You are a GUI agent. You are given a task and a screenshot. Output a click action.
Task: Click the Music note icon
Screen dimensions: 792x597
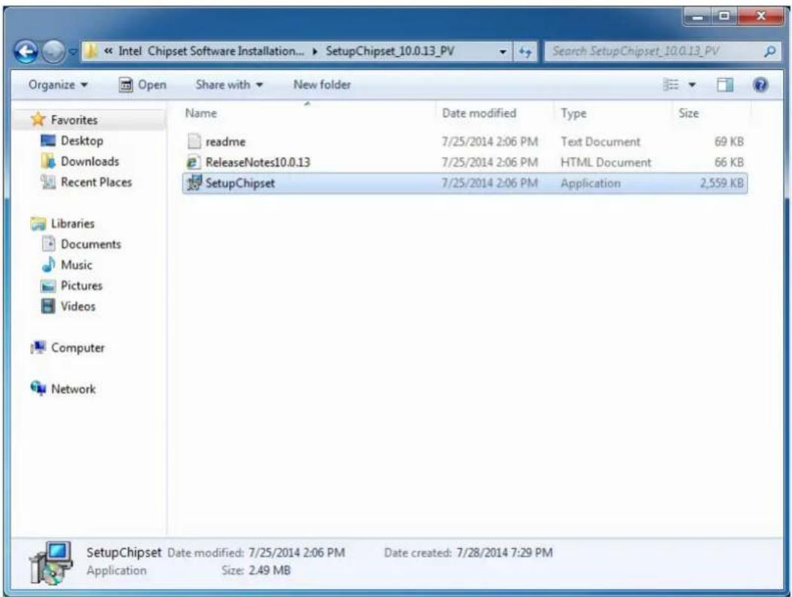[48, 264]
